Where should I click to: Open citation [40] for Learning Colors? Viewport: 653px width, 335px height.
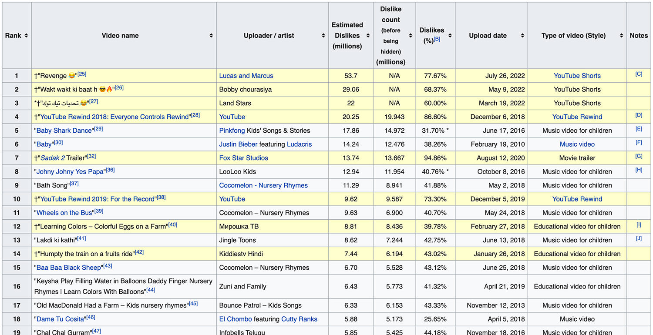(173, 224)
